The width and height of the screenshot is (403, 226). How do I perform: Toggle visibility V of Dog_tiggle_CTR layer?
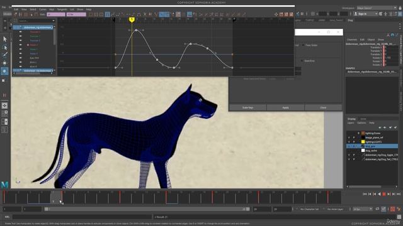pos(349,155)
